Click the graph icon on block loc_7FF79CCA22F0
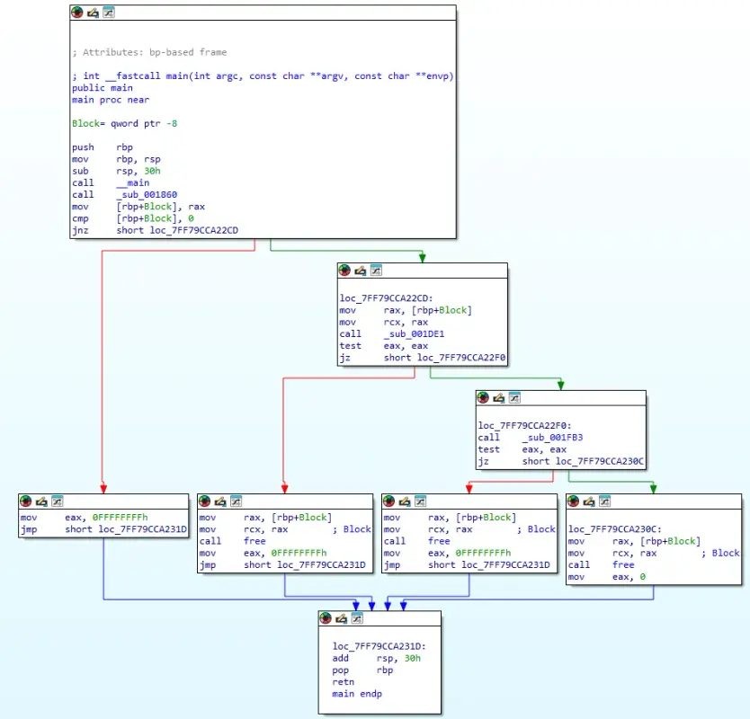750x719 pixels. click(x=514, y=398)
